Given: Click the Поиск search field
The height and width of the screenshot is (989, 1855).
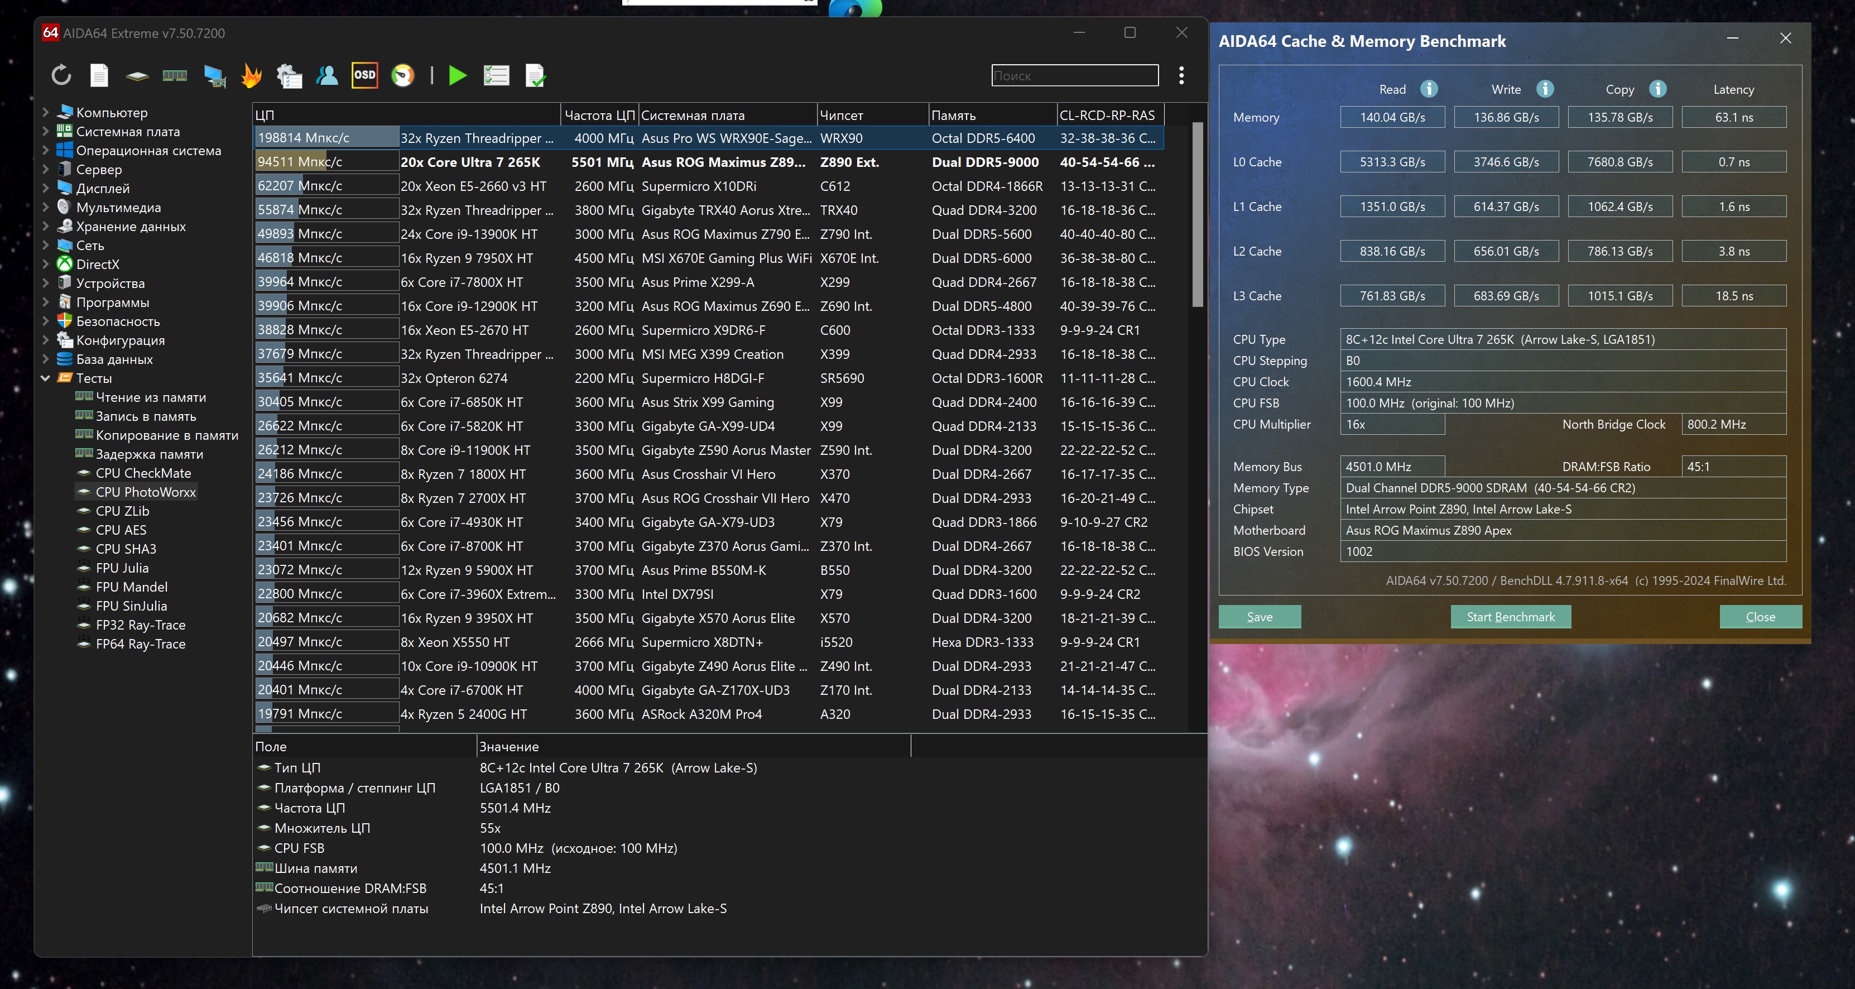Looking at the screenshot, I should [x=1074, y=76].
